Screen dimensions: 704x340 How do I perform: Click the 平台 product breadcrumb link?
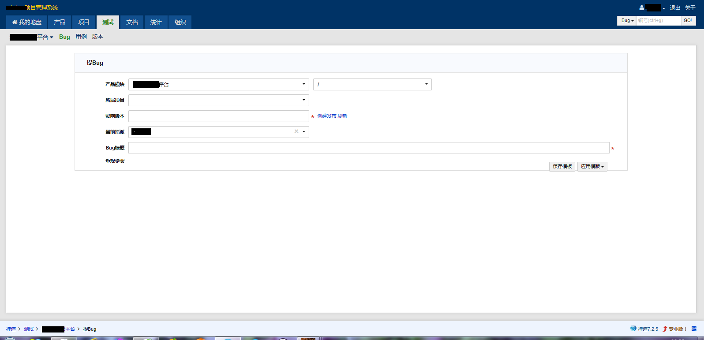(59, 329)
